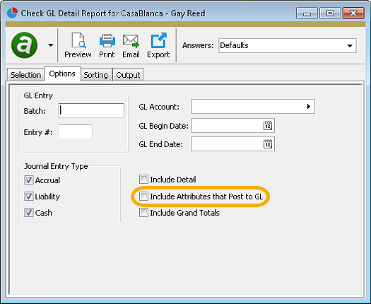
Task: Open dropdown arrow beside the green logo
Action: 51,45
